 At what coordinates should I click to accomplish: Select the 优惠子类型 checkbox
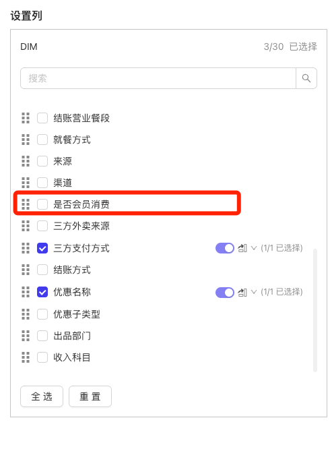pos(42,314)
